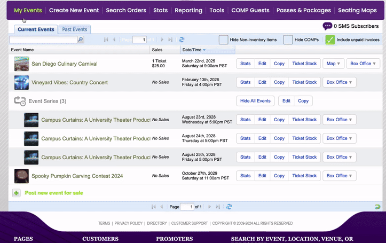Click the green plus post event icon
The height and width of the screenshot is (243, 386).
point(16,193)
